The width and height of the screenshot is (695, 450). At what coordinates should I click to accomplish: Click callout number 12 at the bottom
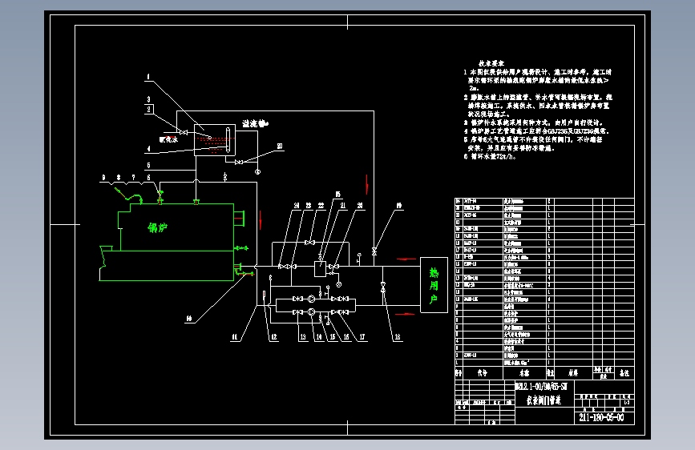tap(274, 336)
